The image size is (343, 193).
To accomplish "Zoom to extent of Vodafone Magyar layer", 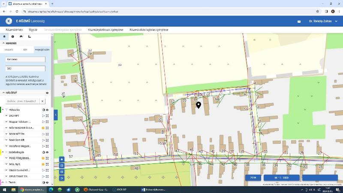I will pyautogui.click(x=47, y=146).
